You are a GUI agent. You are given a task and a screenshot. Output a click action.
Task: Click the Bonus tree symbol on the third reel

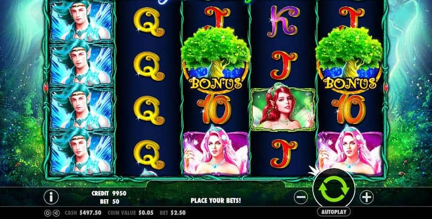point(215,59)
